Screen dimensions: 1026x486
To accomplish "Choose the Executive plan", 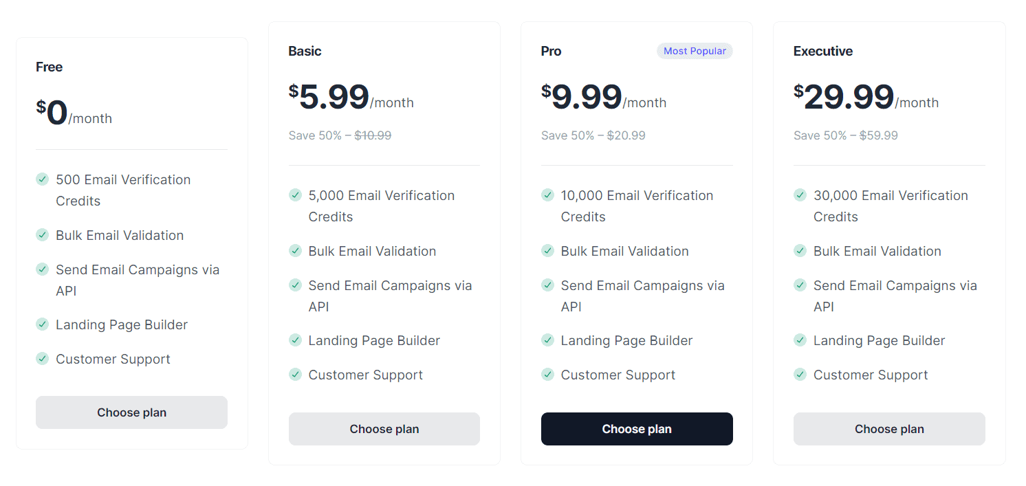I will [888, 428].
